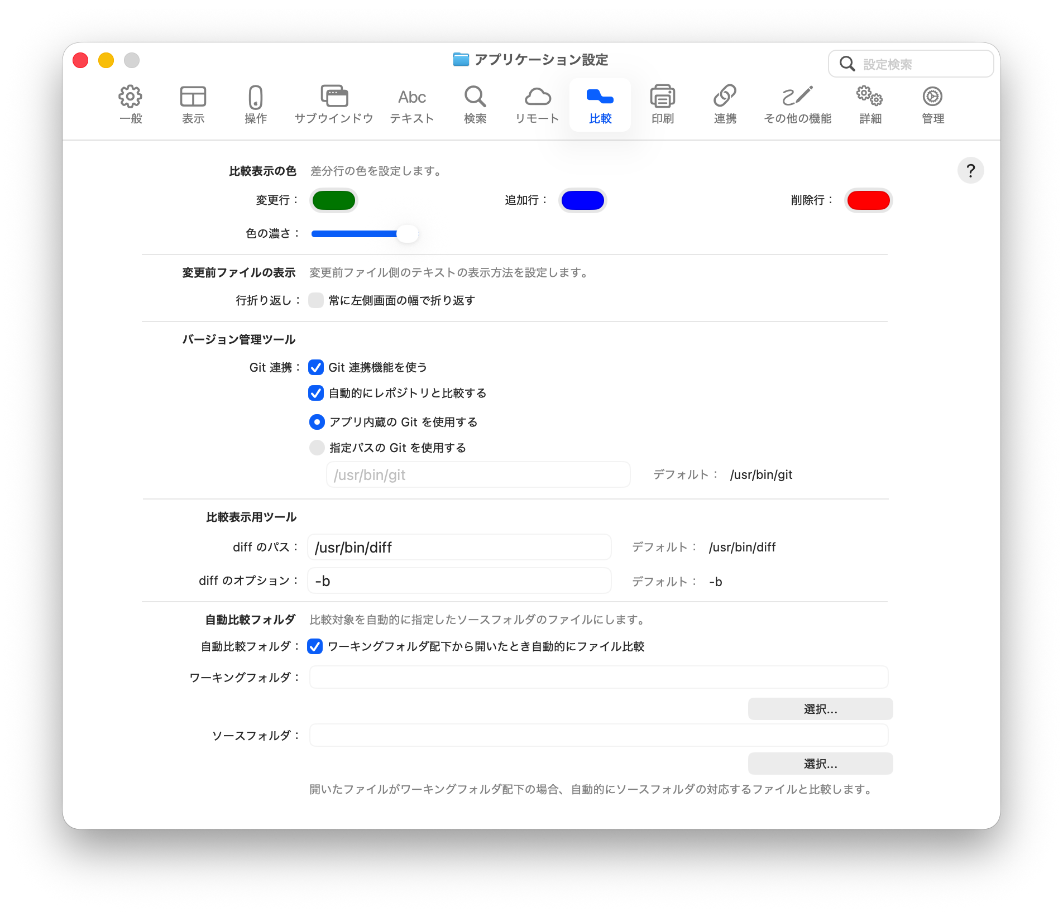This screenshot has width=1063, height=912.
Task: Enable 常に左側画面の幅で折り返す checkbox
Action: 316,300
